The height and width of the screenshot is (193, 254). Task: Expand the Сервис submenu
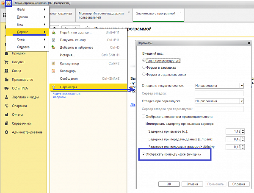28,32
